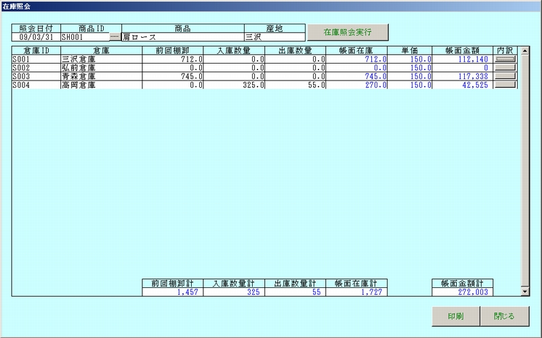Open the 商品ID lookup ellipsis button
The width and height of the screenshot is (542, 338).
click(114, 37)
